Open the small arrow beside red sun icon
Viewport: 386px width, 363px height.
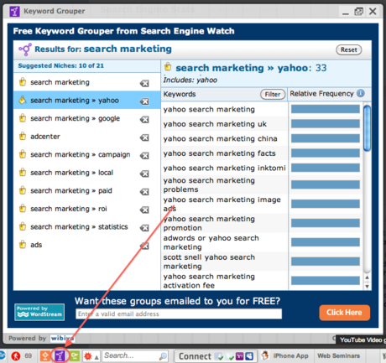96,357
